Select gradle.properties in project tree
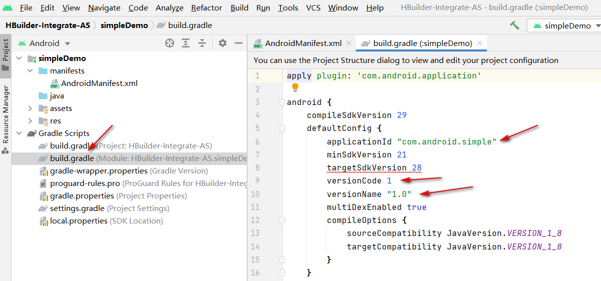Image resolution: width=601 pixels, height=281 pixels. (x=82, y=196)
